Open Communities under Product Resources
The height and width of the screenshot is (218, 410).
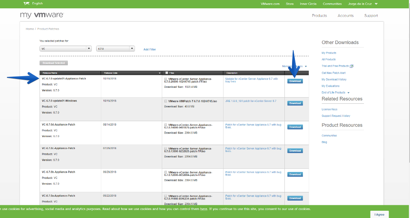tap(329, 136)
